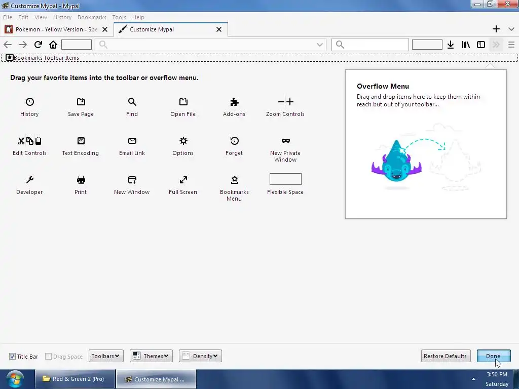Screen dimensions: 519x389
Task: Click the flexible space left of URL bar
Action: pos(77,45)
